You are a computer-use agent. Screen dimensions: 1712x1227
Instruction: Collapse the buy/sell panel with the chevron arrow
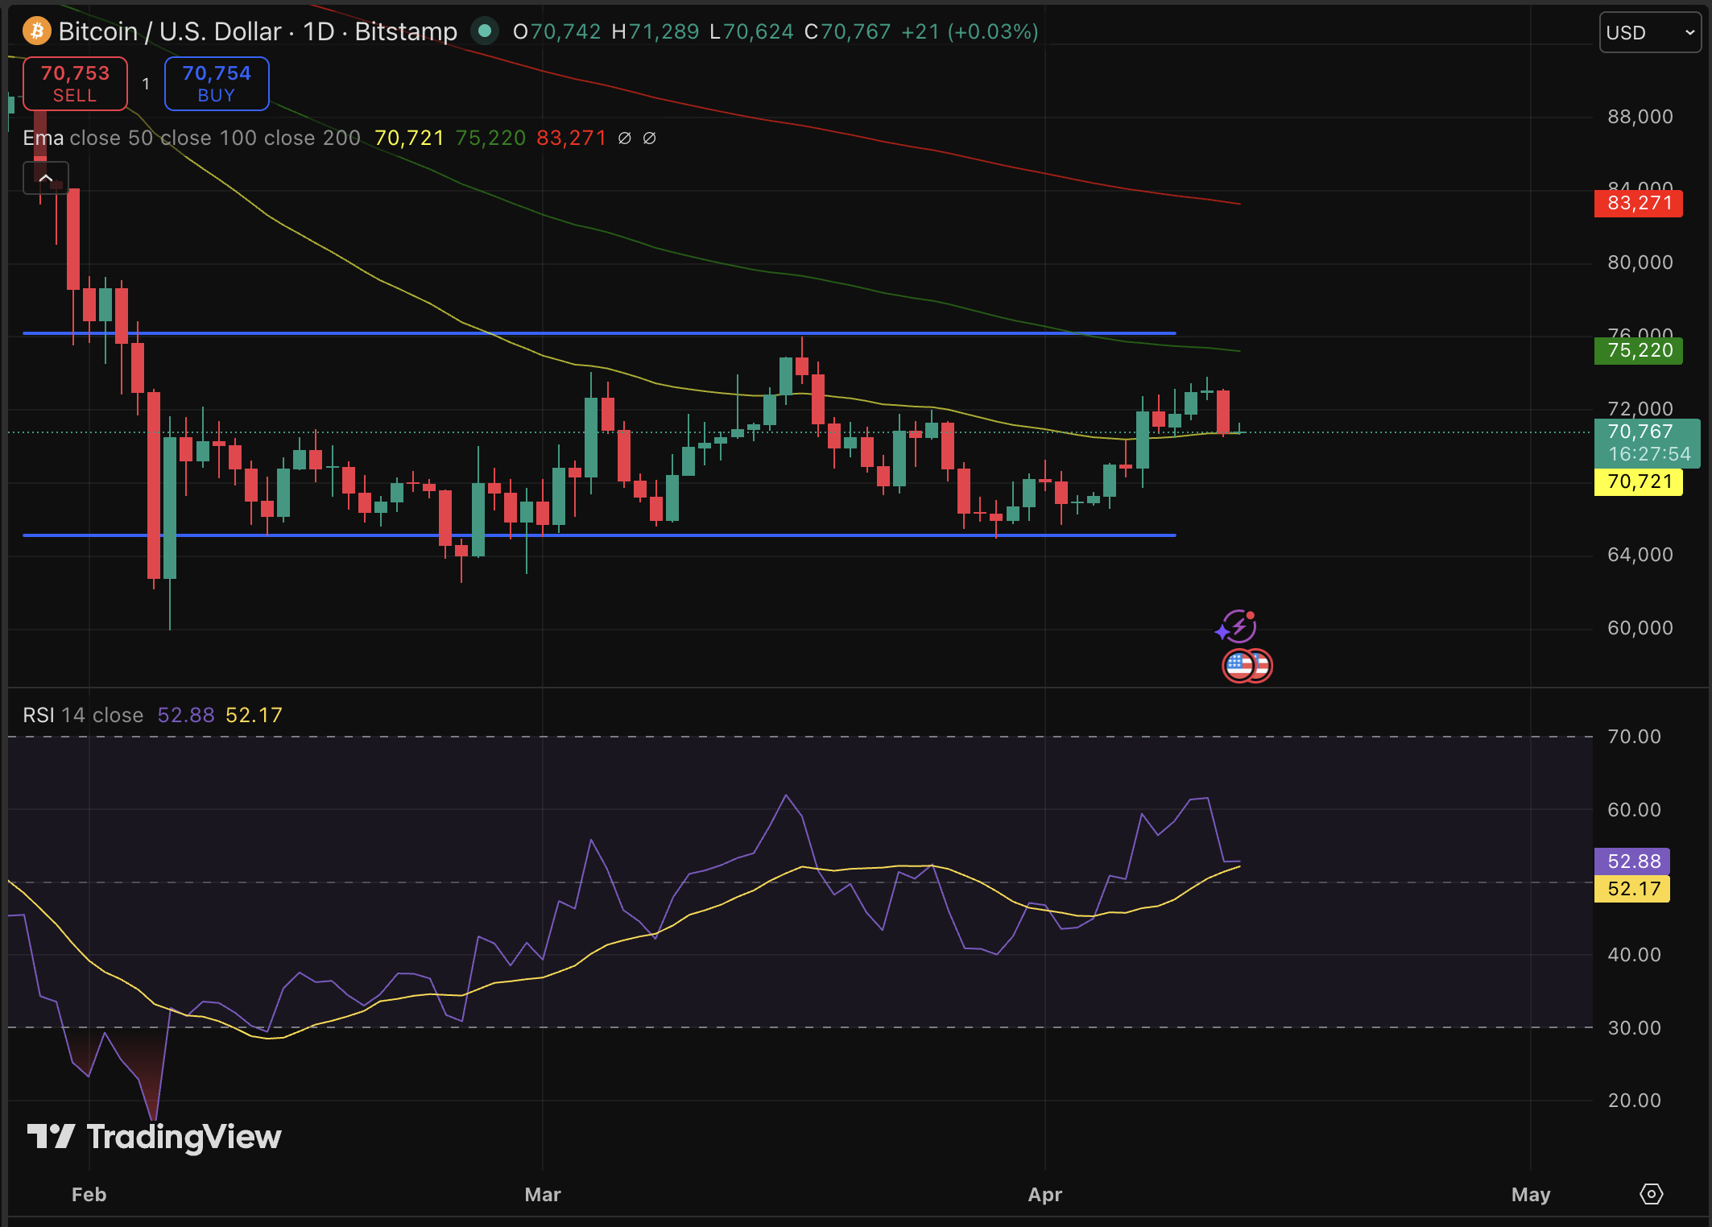coord(46,178)
